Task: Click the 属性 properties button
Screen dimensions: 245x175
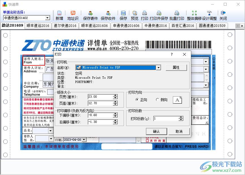Action: pyautogui.click(x=176, y=68)
